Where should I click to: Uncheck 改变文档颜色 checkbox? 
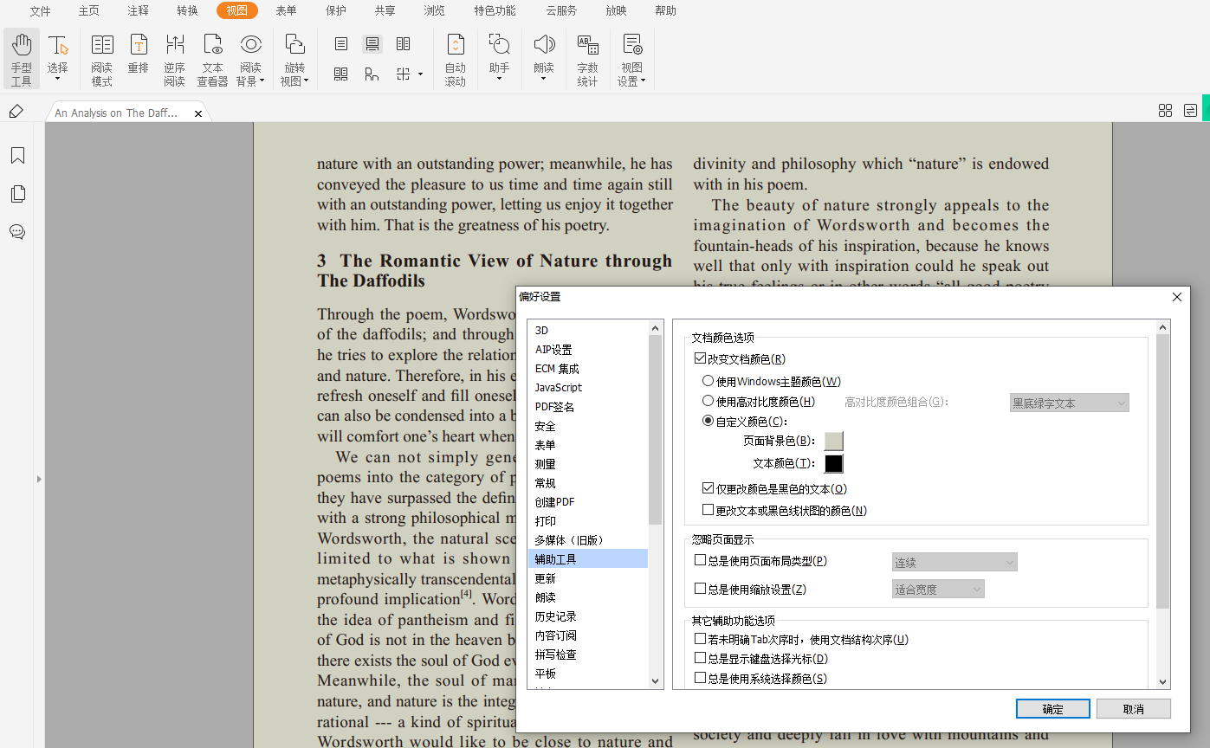pyautogui.click(x=701, y=358)
